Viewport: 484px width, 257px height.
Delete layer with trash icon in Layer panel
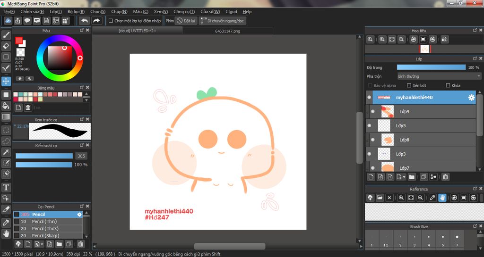445,177
